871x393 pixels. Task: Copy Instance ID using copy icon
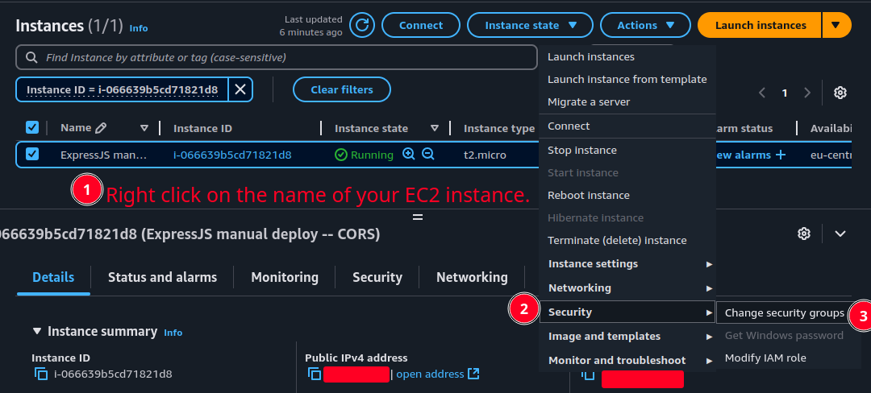pos(41,374)
